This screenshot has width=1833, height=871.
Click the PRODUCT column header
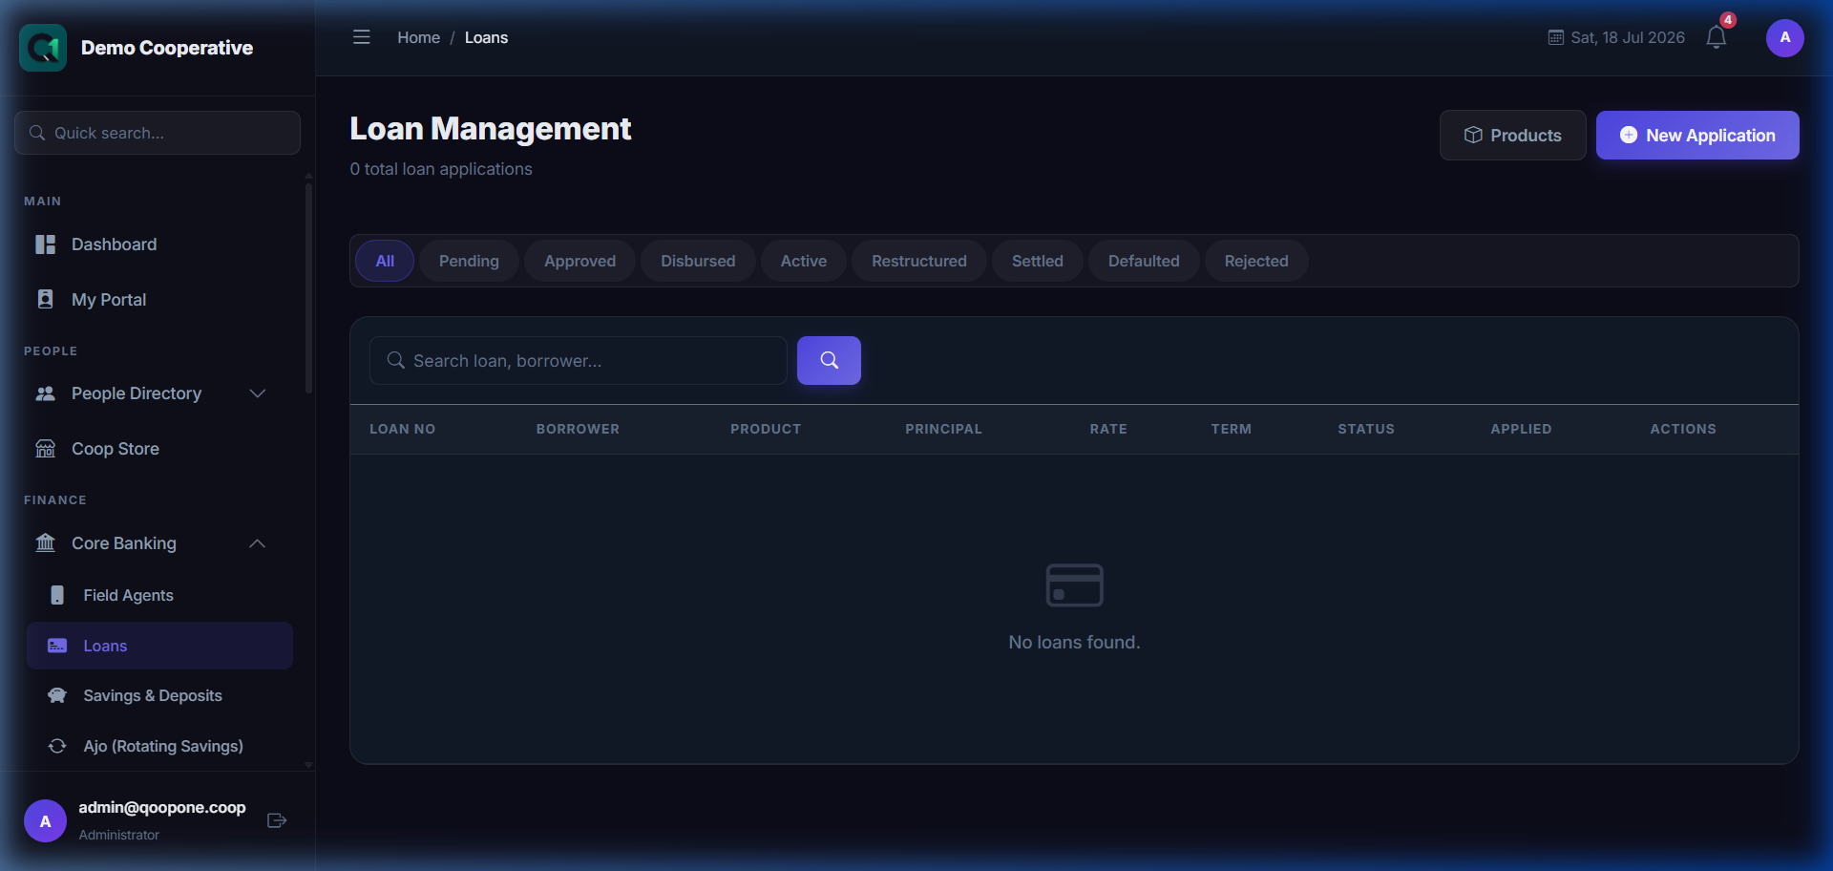[x=766, y=429]
